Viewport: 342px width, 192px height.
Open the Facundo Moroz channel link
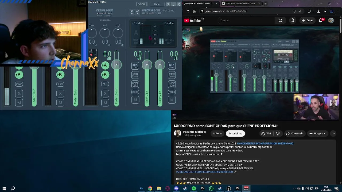[x=193, y=132]
